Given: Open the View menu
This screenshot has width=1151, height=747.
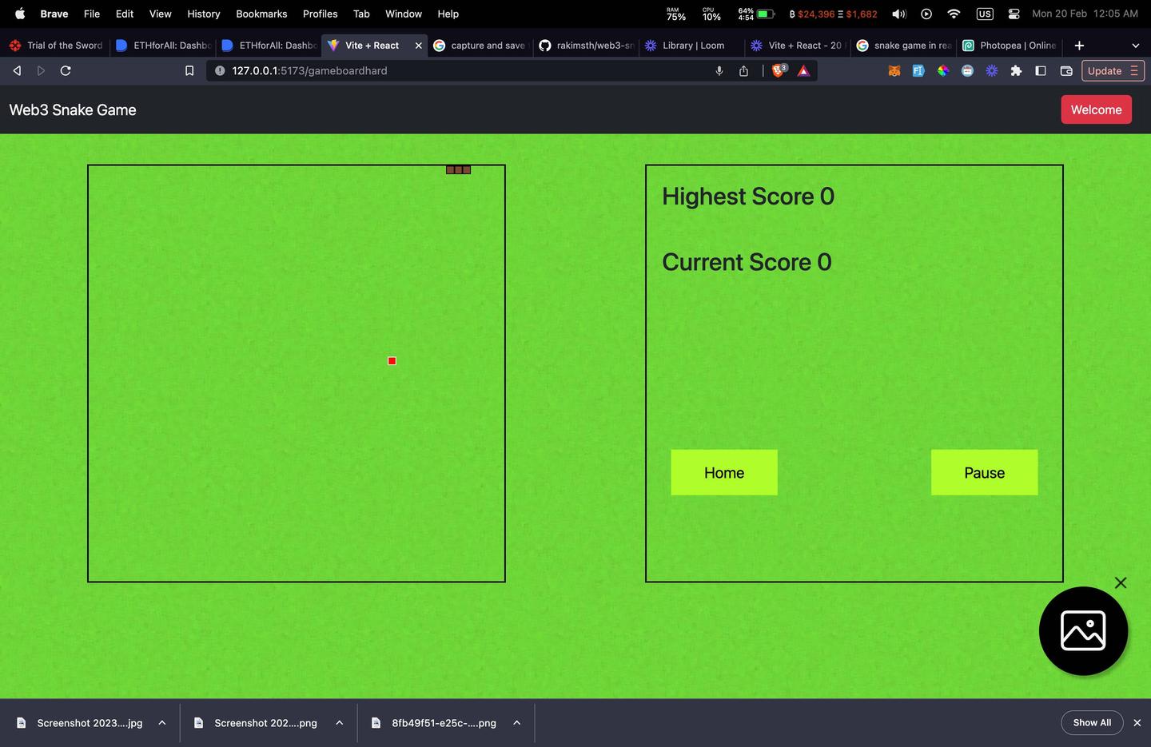Looking at the screenshot, I should 160,14.
